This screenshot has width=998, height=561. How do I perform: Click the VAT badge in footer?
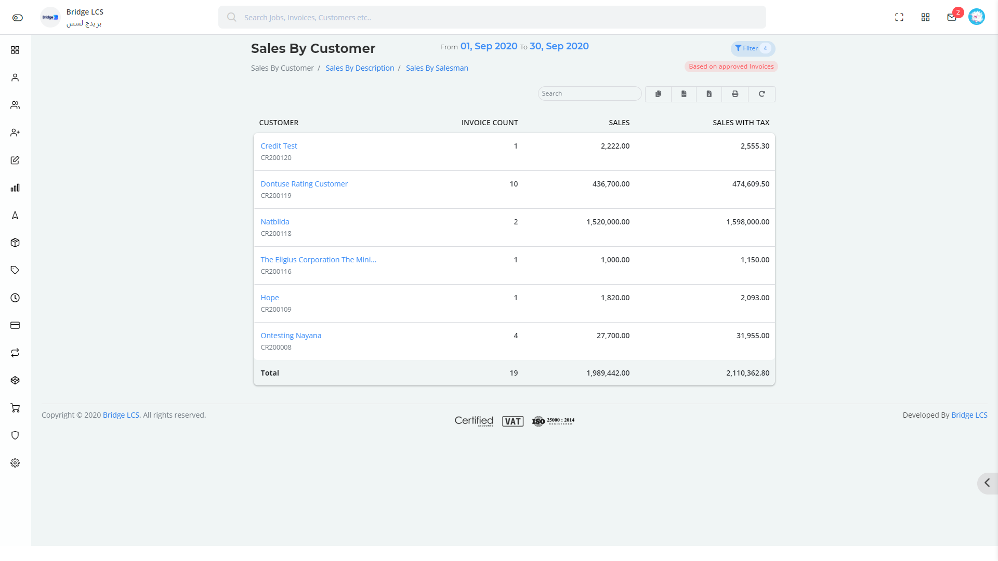click(513, 421)
